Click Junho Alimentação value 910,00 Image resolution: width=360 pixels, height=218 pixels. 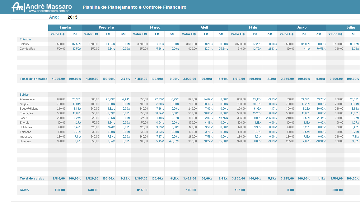tap(290, 99)
